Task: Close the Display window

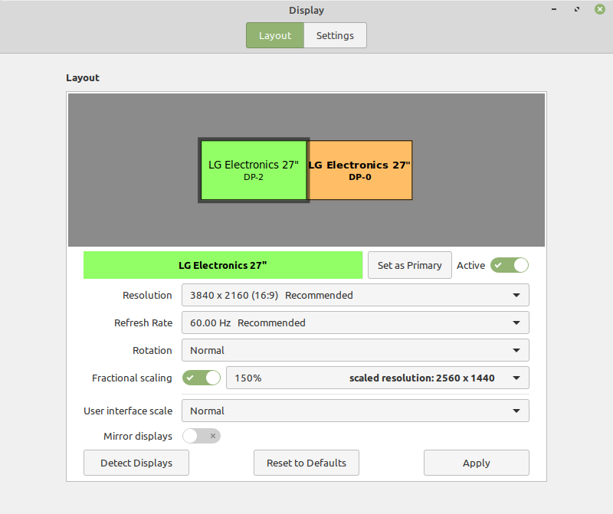Action: [599, 9]
